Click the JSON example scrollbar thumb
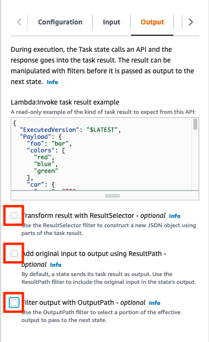This screenshot has width=209, height=342. [x=195, y=124]
